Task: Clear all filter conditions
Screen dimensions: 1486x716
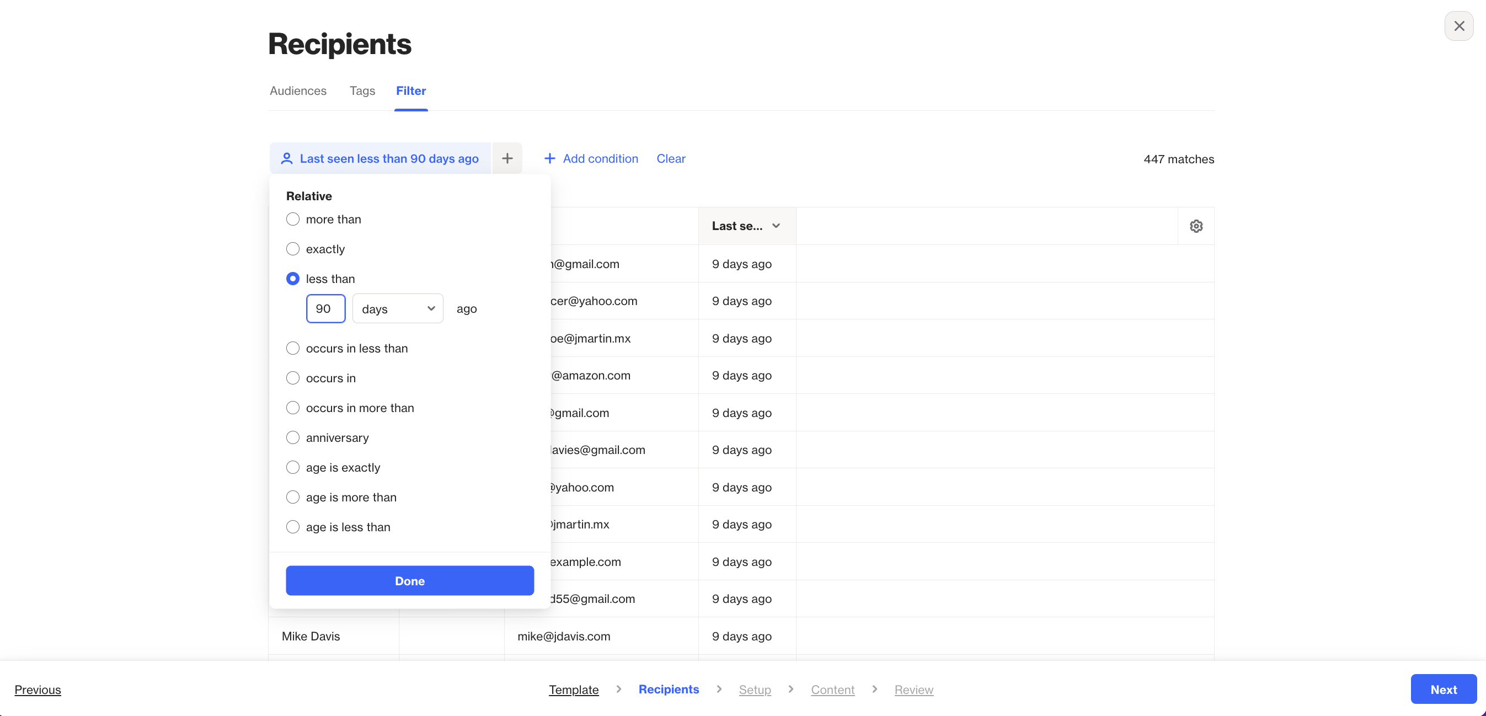Action: coord(670,158)
